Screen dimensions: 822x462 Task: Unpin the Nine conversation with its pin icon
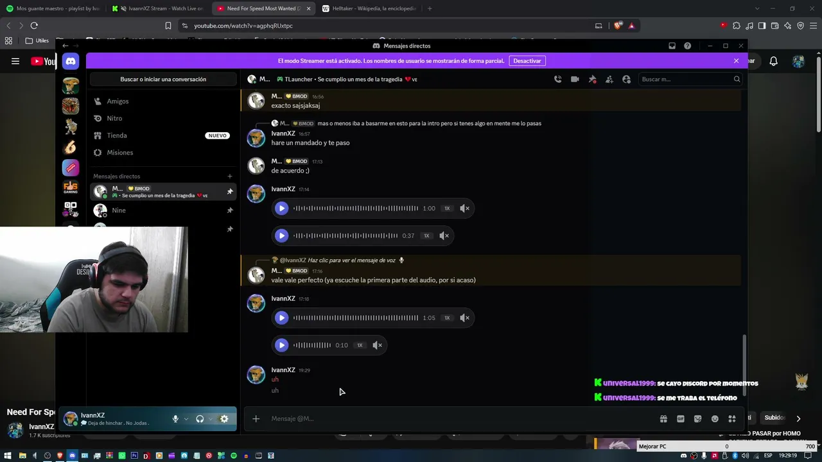[230, 210]
